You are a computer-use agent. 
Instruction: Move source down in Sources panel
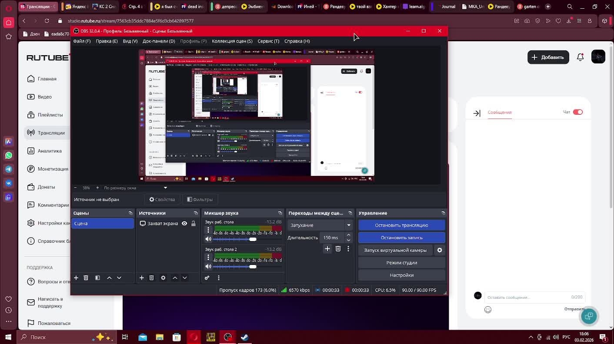pos(185,278)
